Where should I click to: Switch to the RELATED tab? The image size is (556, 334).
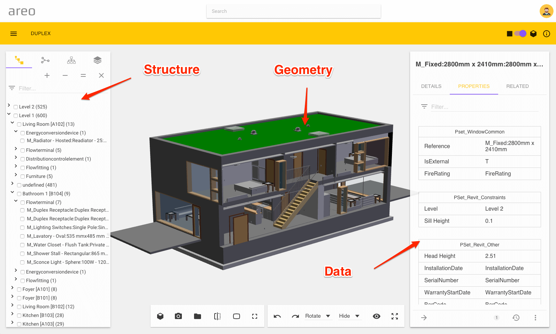point(517,86)
